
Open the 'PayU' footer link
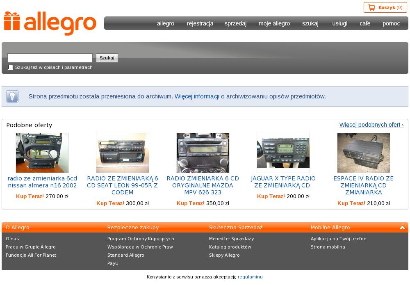[113, 263]
